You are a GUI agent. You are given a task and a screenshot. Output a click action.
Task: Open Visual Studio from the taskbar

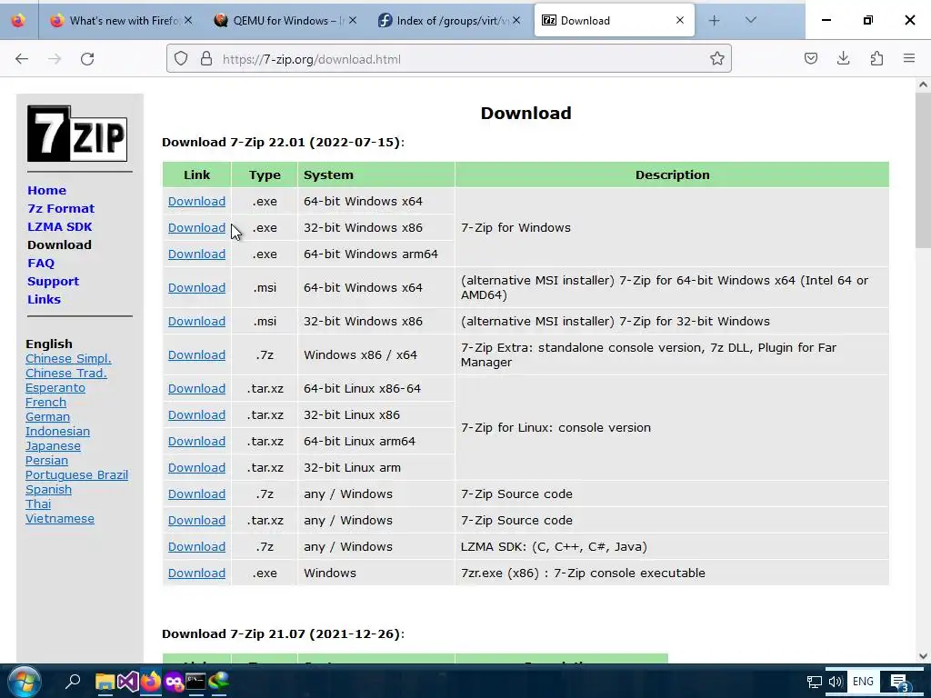click(x=127, y=682)
